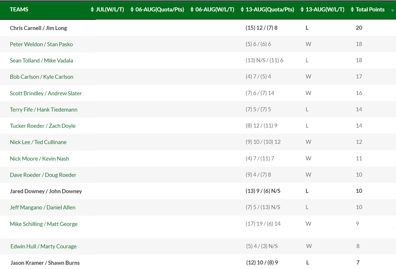Click sort arrows left of Total Points header

click(352, 9)
